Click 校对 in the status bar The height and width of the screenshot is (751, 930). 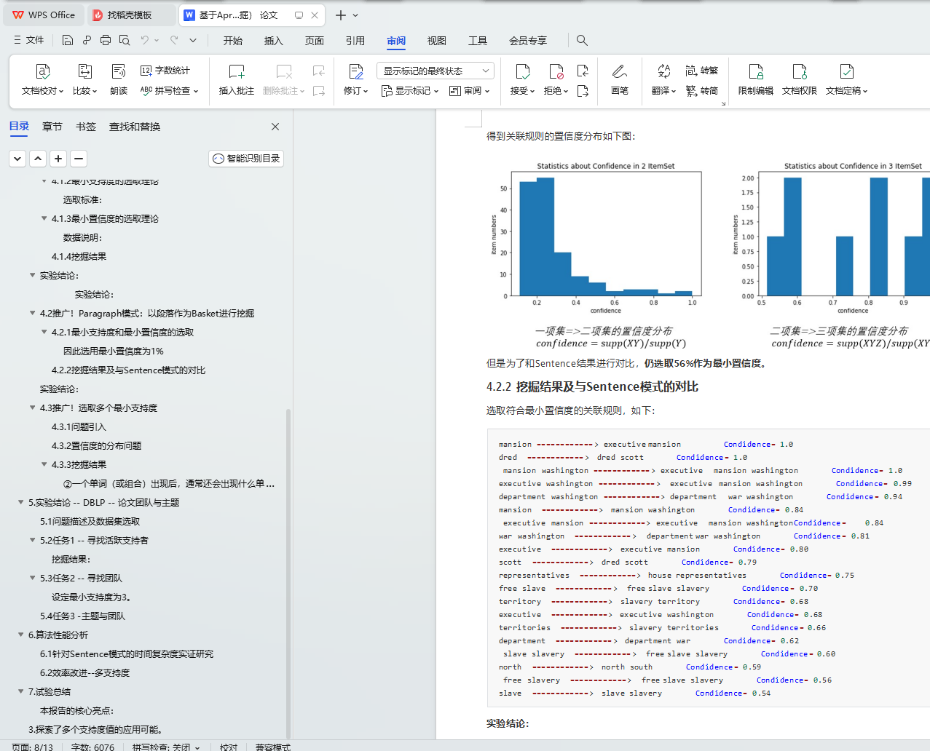click(229, 747)
